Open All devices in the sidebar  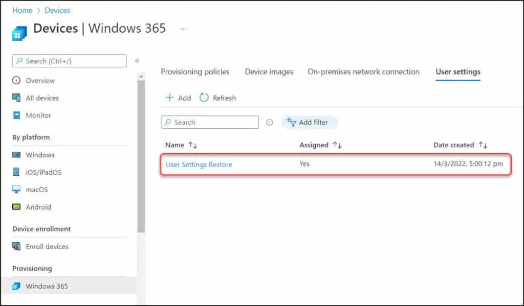42,98
